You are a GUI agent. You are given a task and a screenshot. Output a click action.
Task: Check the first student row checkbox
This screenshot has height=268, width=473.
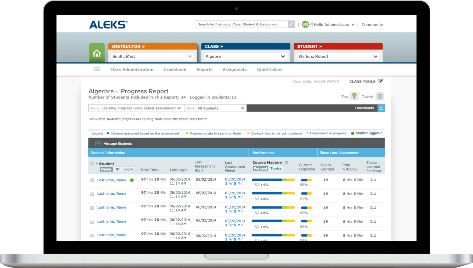click(92, 180)
